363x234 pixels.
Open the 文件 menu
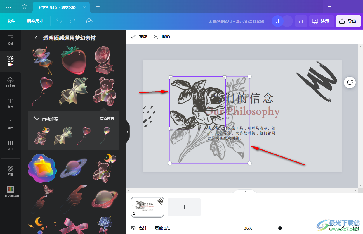coord(11,21)
